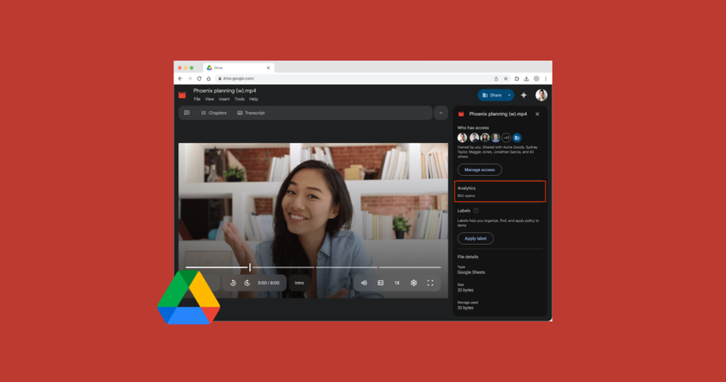Click the help question mark next to Labels
This screenshot has width=726, height=382.
click(x=475, y=211)
